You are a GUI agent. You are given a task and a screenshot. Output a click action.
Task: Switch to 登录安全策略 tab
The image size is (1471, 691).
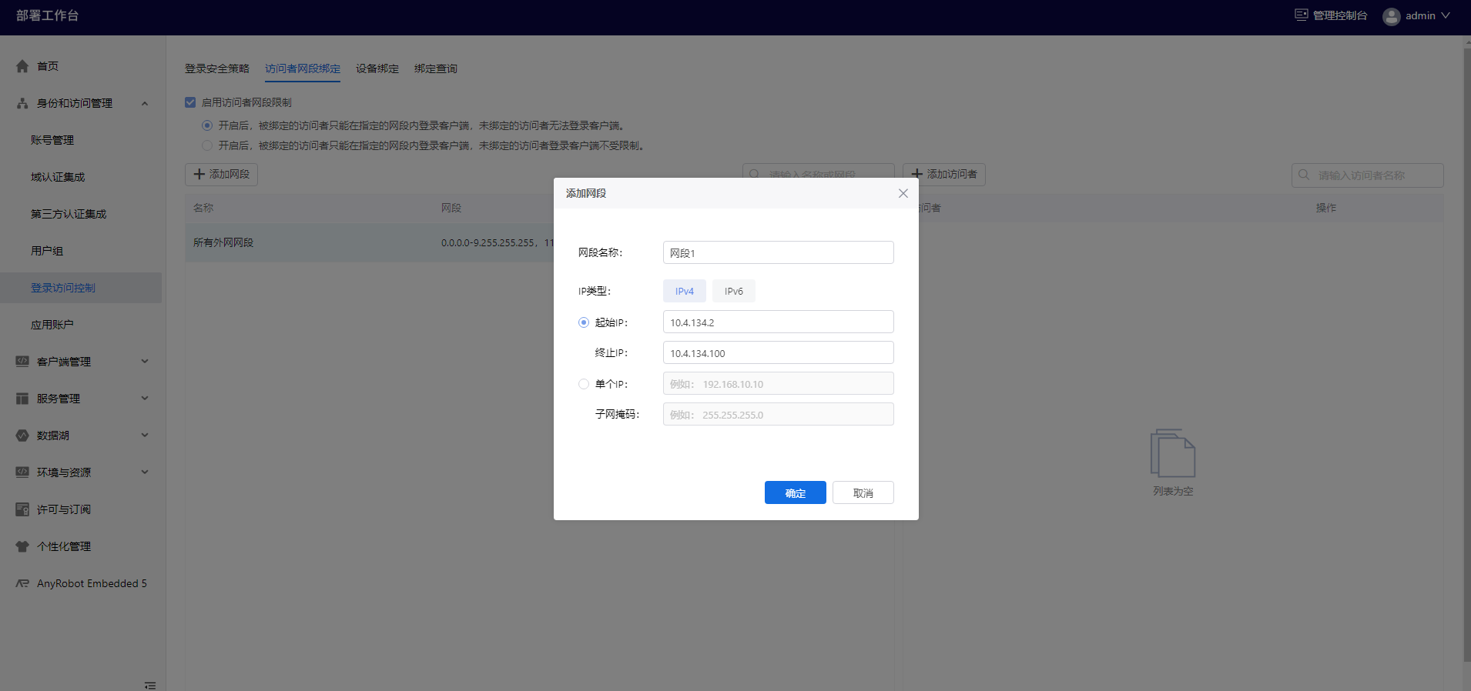[x=217, y=68]
